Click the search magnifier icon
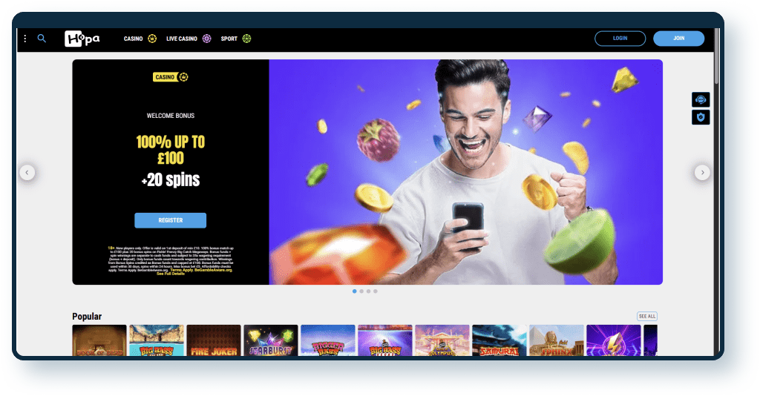 pos(42,39)
